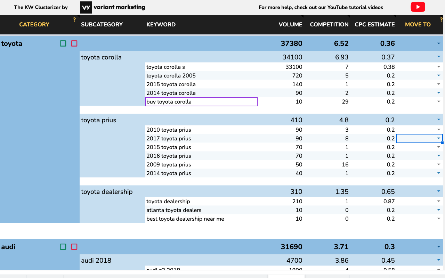The image size is (445, 278).
Task: Click the question mark beside CATEGORY header
Action: pyautogui.click(x=74, y=20)
